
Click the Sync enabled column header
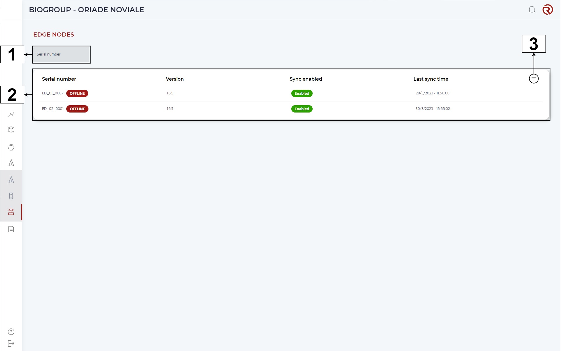click(306, 79)
